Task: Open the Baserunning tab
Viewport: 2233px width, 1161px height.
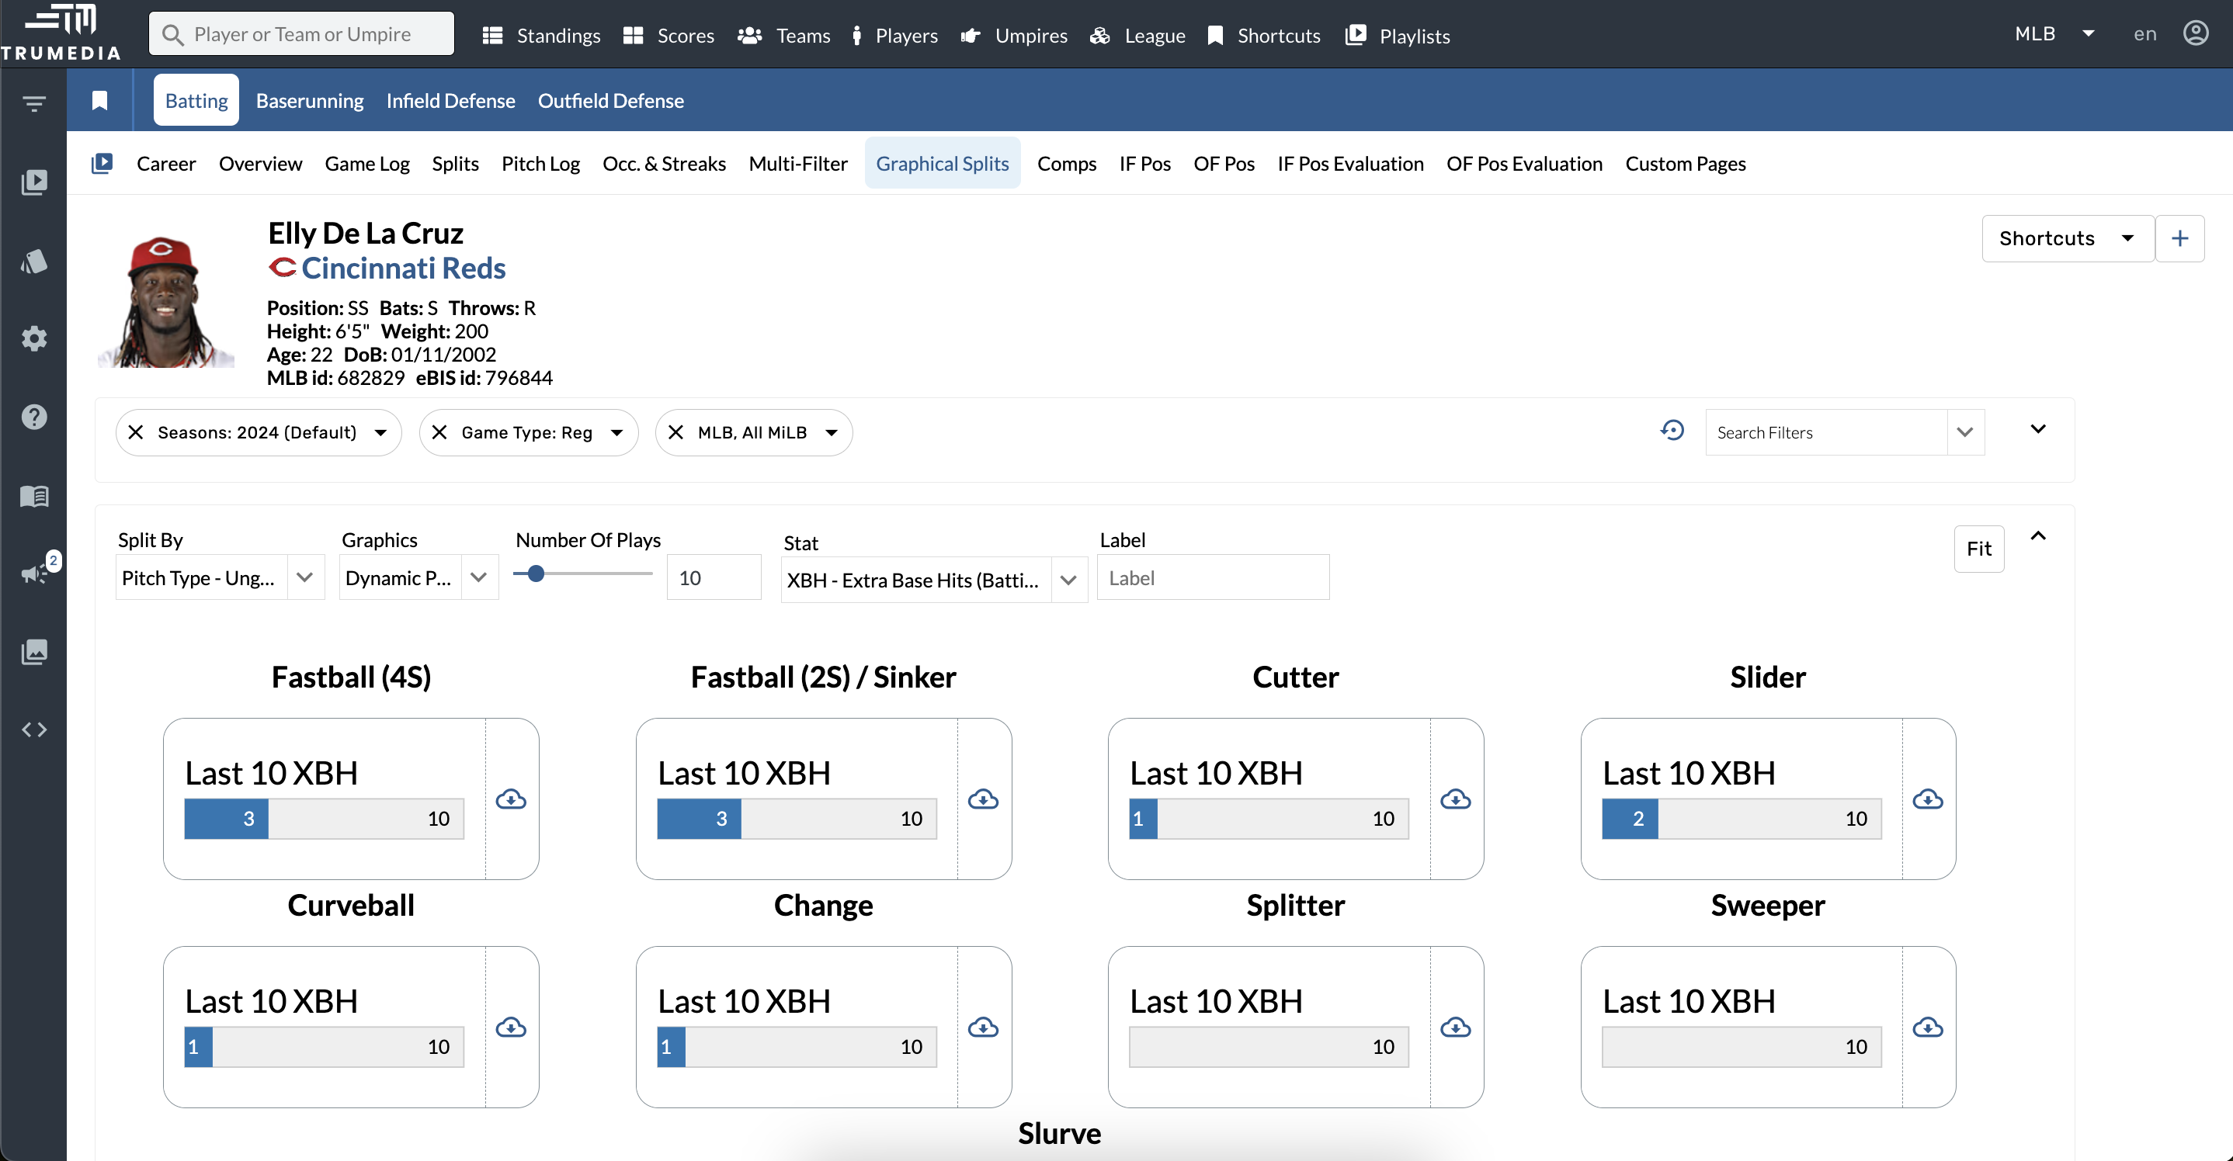Action: tap(310, 101)
